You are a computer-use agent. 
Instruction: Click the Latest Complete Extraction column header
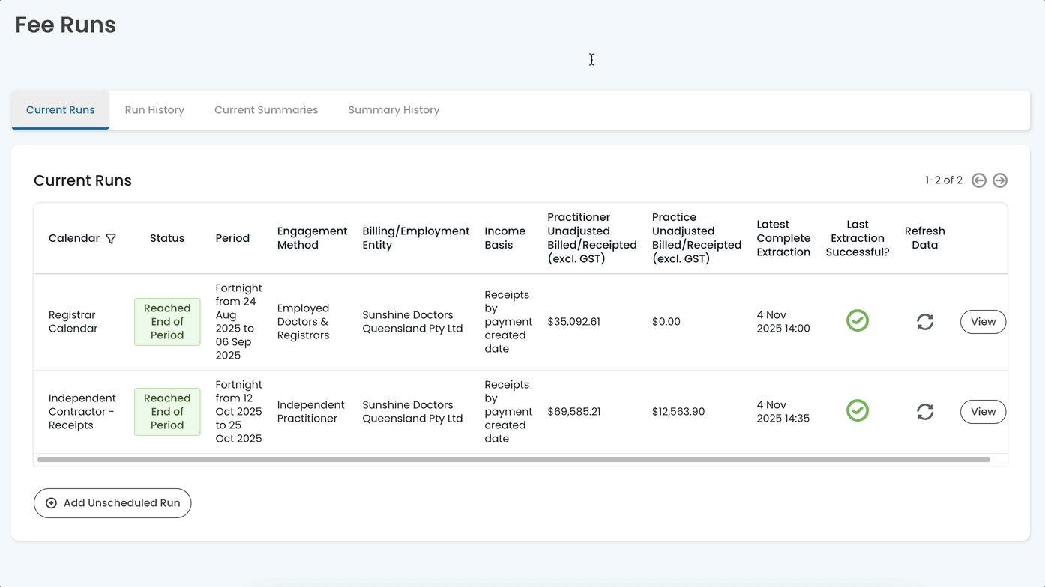[783, 238]
